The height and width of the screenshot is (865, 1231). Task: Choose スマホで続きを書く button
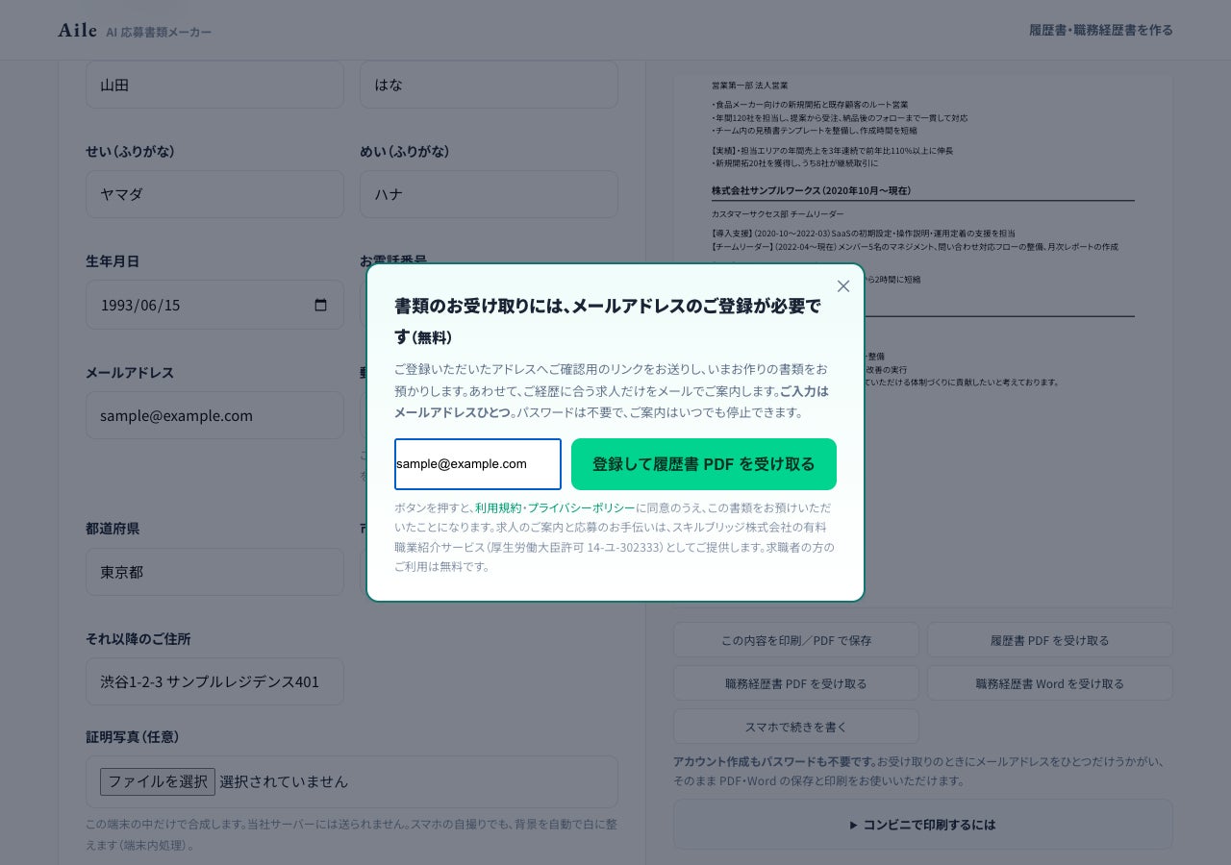[x=796, y=727]
